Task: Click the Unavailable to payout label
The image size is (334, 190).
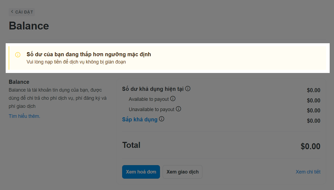Action: [x=151, y=109]
